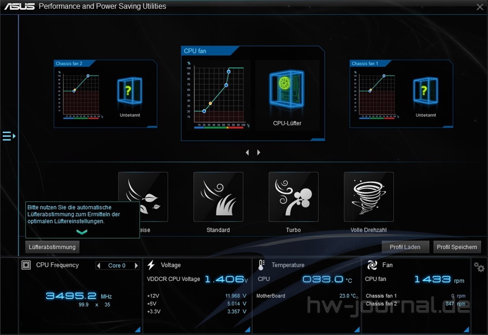Click the Profil Speichern button

pos(457,247)
